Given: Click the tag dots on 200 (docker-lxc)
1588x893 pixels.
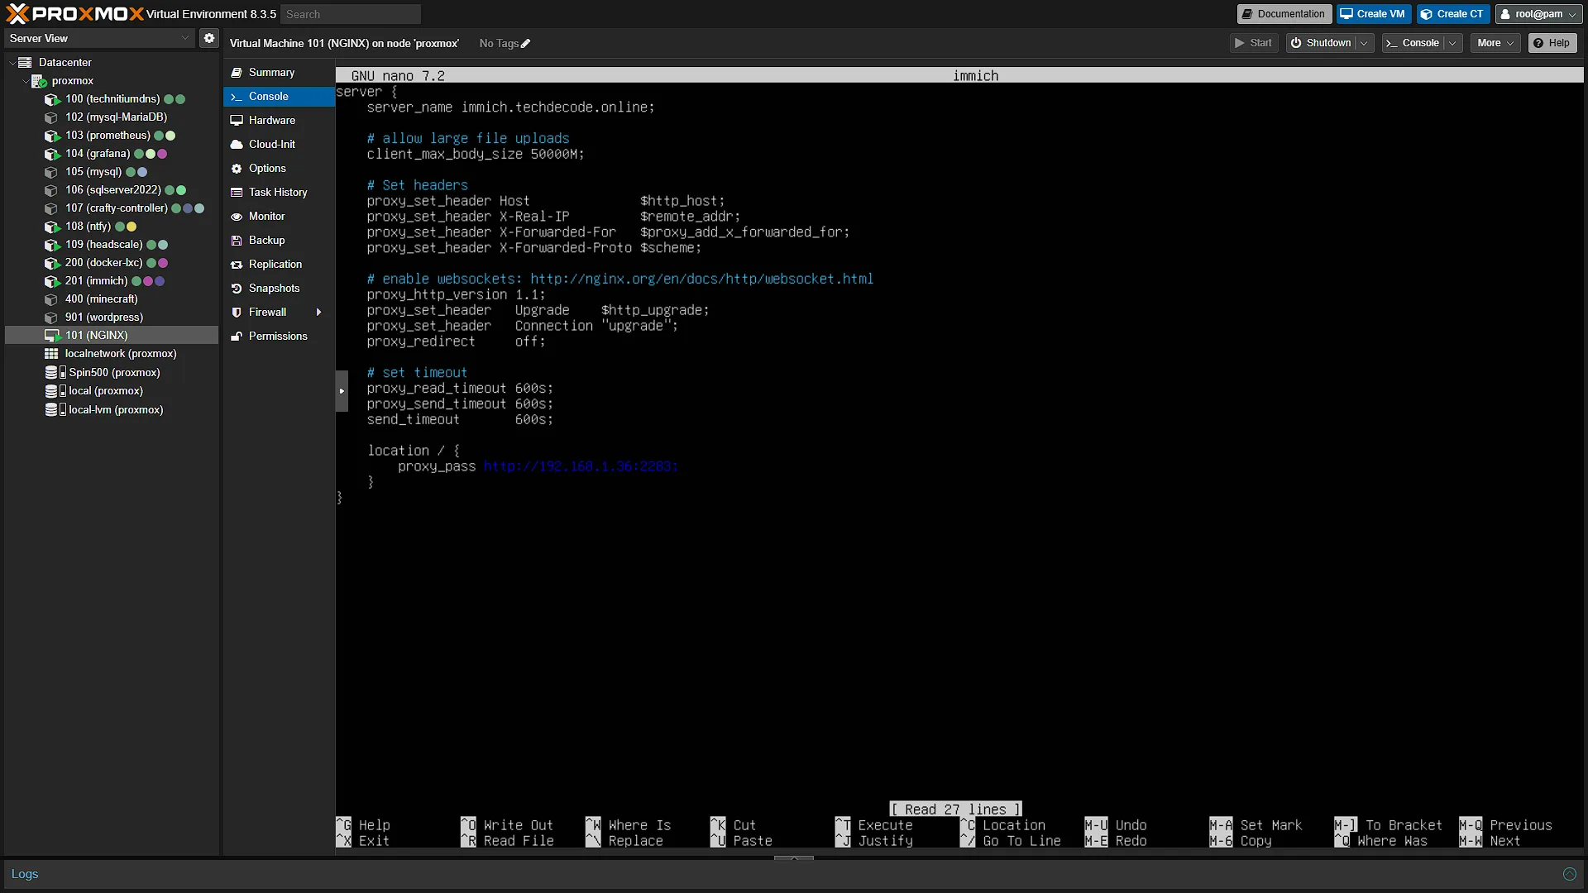Looking at the screenshot, I should click(x=157, y=263).
